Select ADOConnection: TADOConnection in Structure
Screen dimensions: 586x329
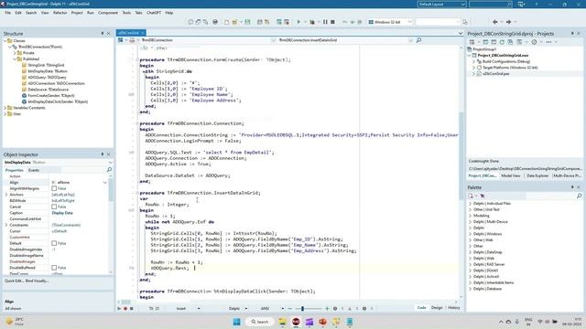(x=56, y=83)
